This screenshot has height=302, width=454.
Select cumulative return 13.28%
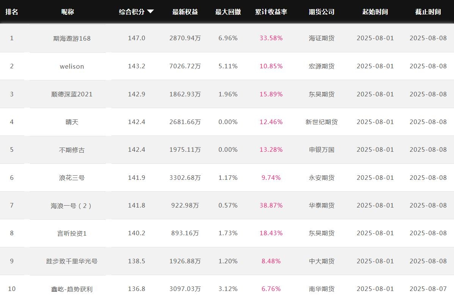point(271,149)
